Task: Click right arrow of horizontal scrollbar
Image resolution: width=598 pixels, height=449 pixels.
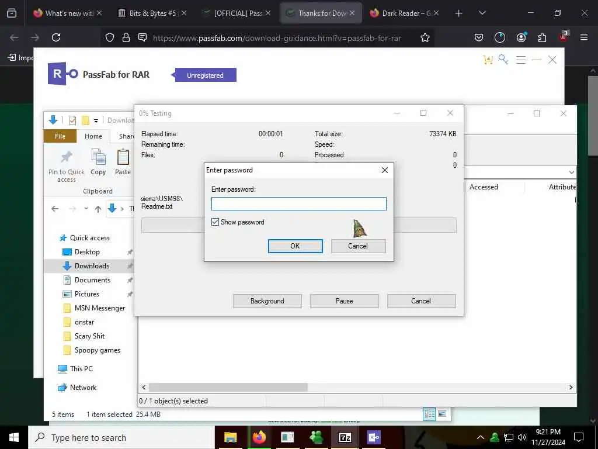Action: (571, 387)
